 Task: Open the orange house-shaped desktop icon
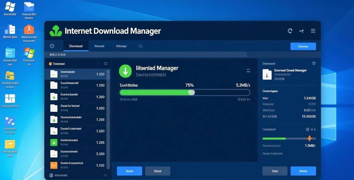pyautogui.click(x=29, y=30)
